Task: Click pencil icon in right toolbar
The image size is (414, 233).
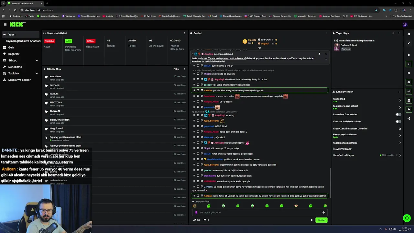Action: coord(409,43)
